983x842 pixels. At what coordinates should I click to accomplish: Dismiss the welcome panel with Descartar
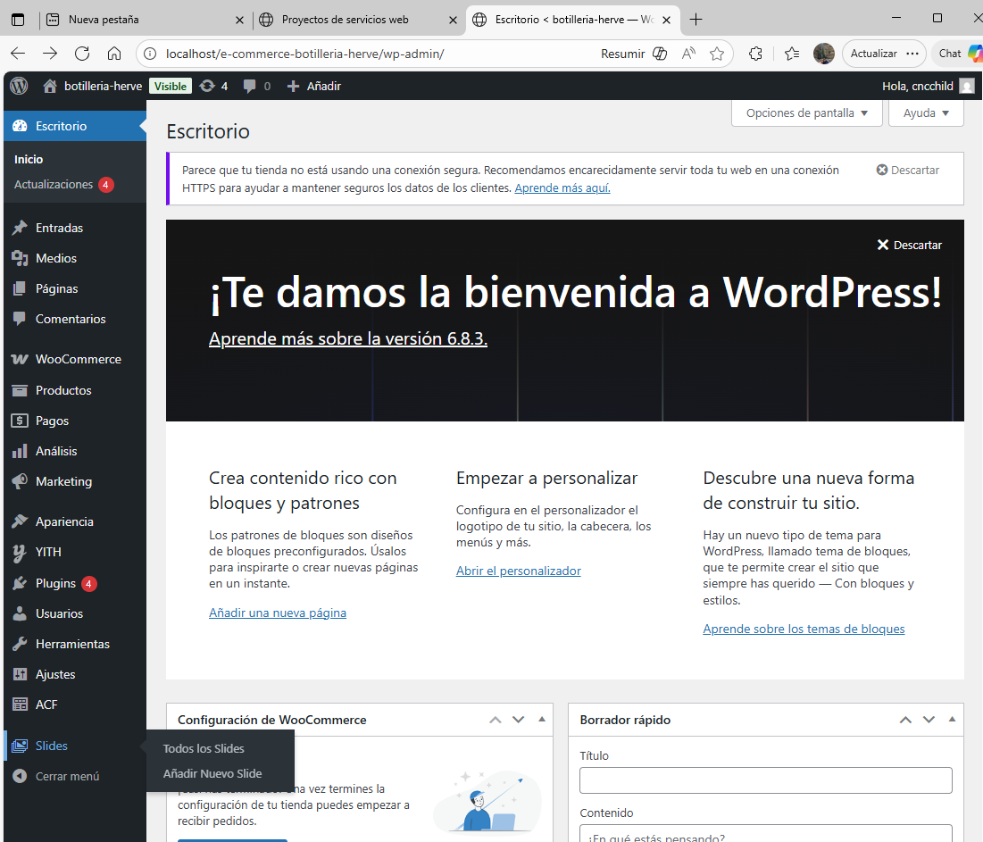click(909, 245)
